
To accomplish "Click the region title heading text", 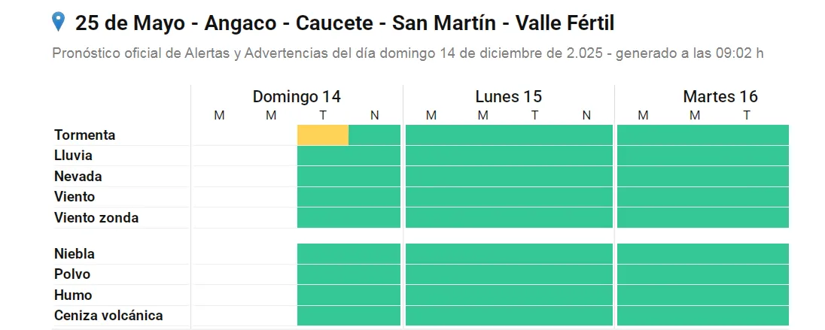I will tap(345, 23).
